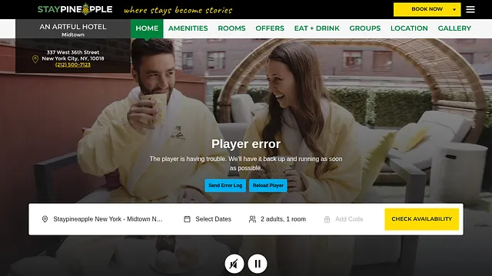Go to the Amenities tab
492x276 pixels.
pos(188,28)
